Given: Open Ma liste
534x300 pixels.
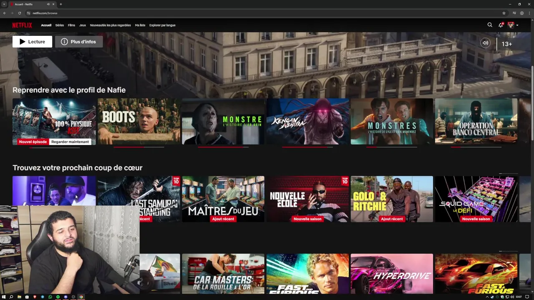Looking at the screenshot, I should pyautogui.click(x=140, y=25).
